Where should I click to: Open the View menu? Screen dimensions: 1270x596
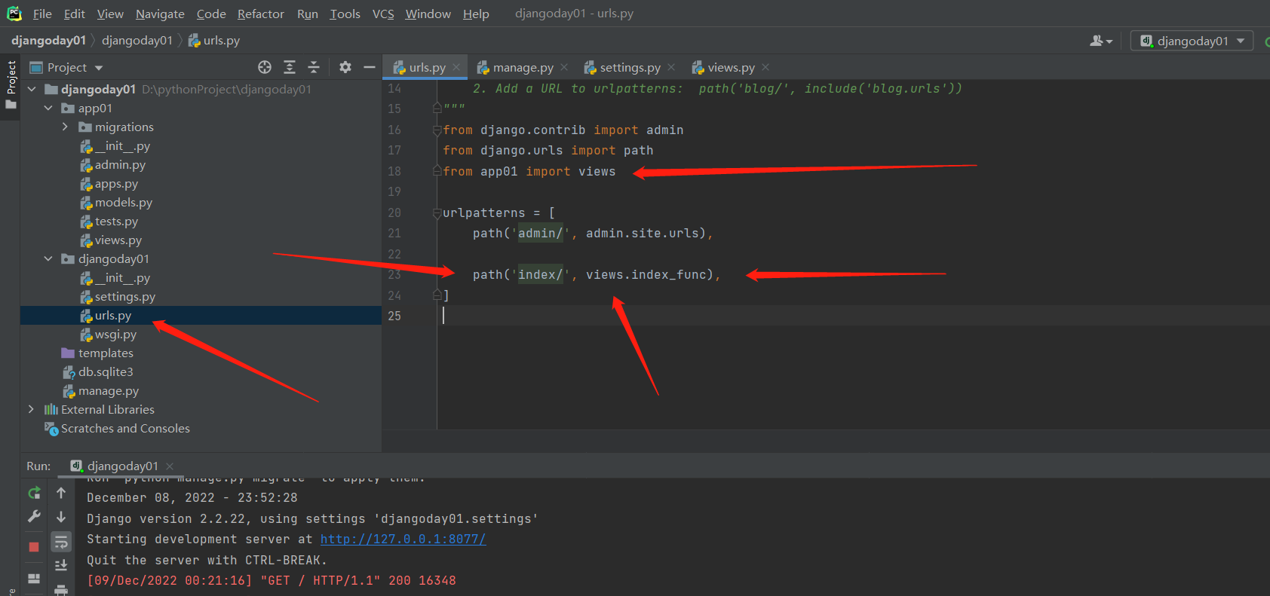click(110, 14)
